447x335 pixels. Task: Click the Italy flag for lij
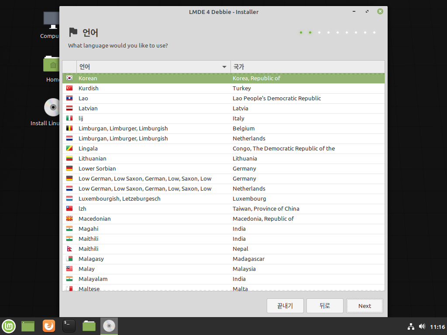[x=69, y=118]
